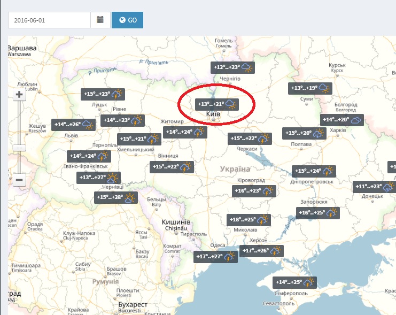Viewport: 396px width, 315px height.
Task: Click the Київ city label on map
Action: point(213,114)
